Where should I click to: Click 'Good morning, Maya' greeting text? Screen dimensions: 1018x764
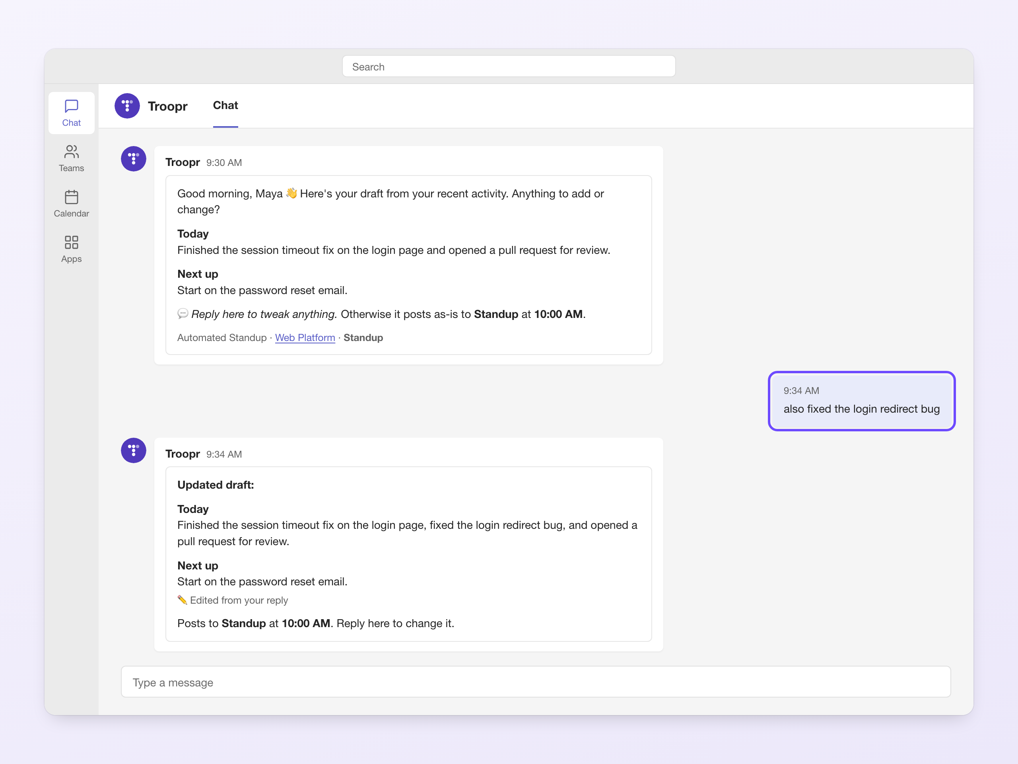(x=230, y=193)
